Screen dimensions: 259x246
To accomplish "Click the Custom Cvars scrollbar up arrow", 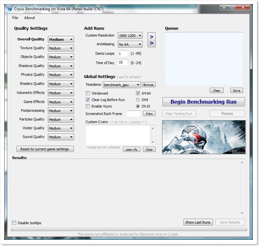I will (153, 128).
